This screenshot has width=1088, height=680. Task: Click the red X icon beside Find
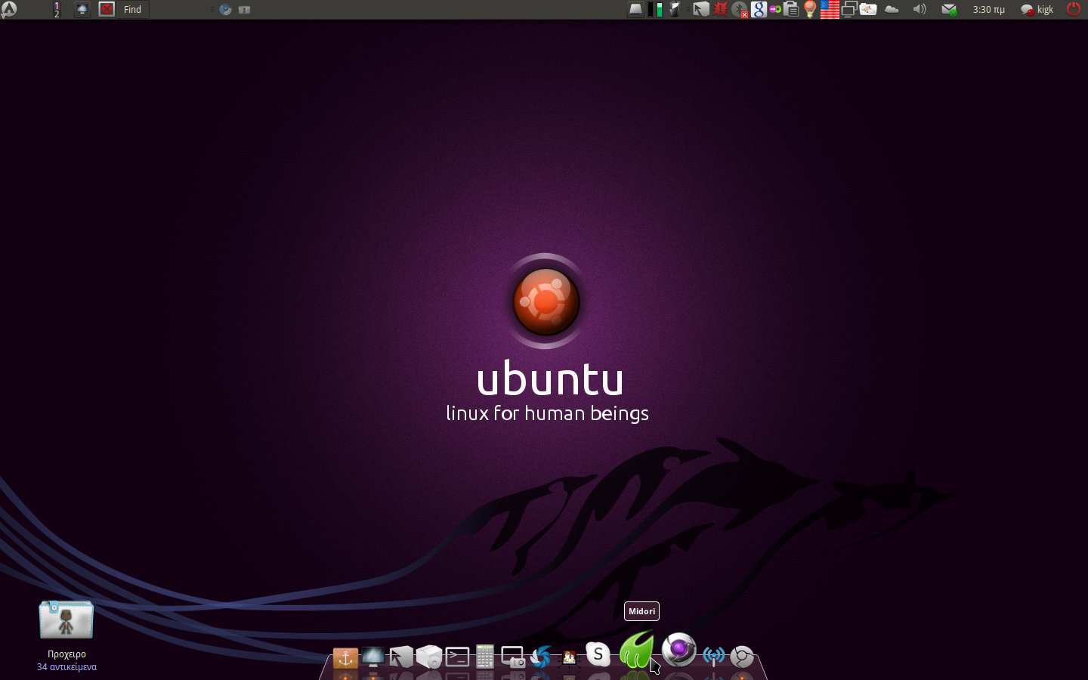[107, 9]
